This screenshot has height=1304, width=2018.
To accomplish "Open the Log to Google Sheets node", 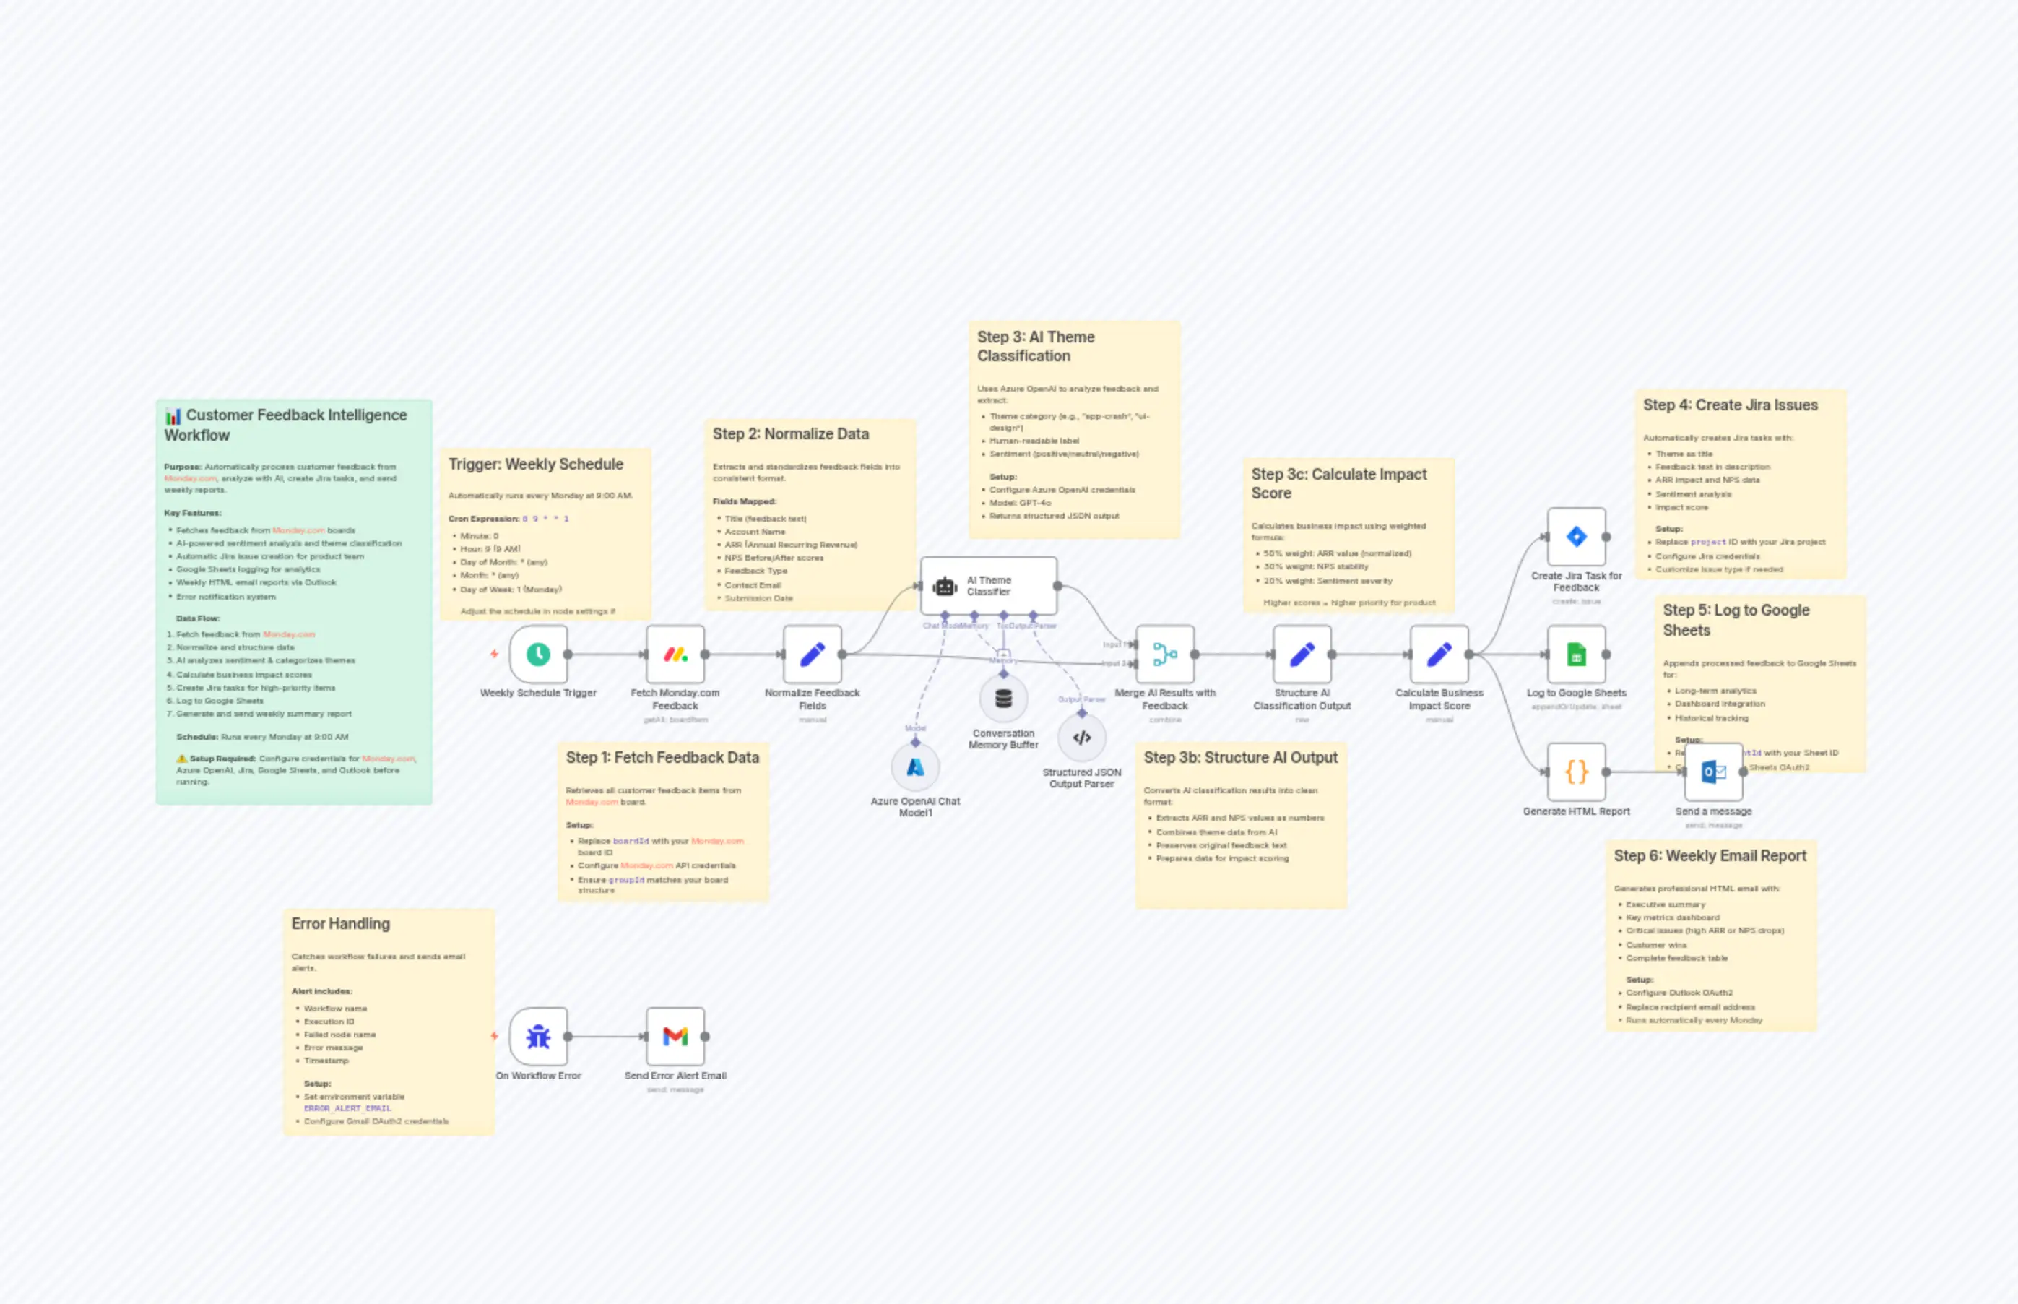I will (1575, 655).
